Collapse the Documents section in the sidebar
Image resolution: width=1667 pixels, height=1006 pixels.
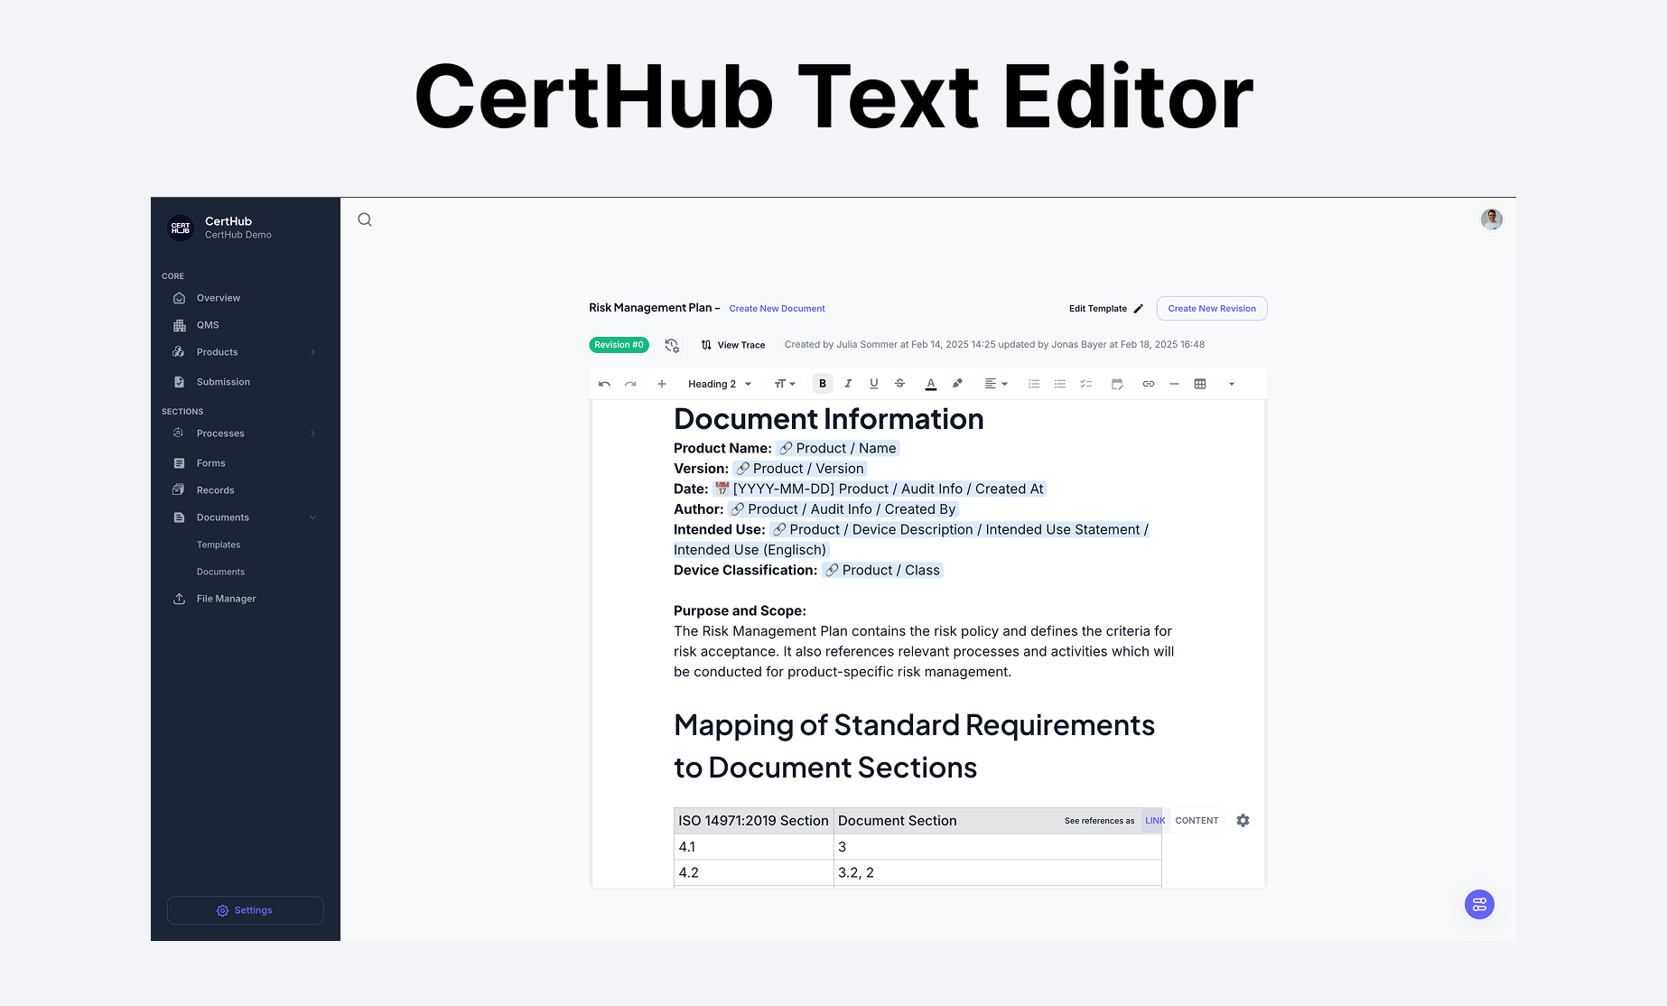(x=312, y=517)
